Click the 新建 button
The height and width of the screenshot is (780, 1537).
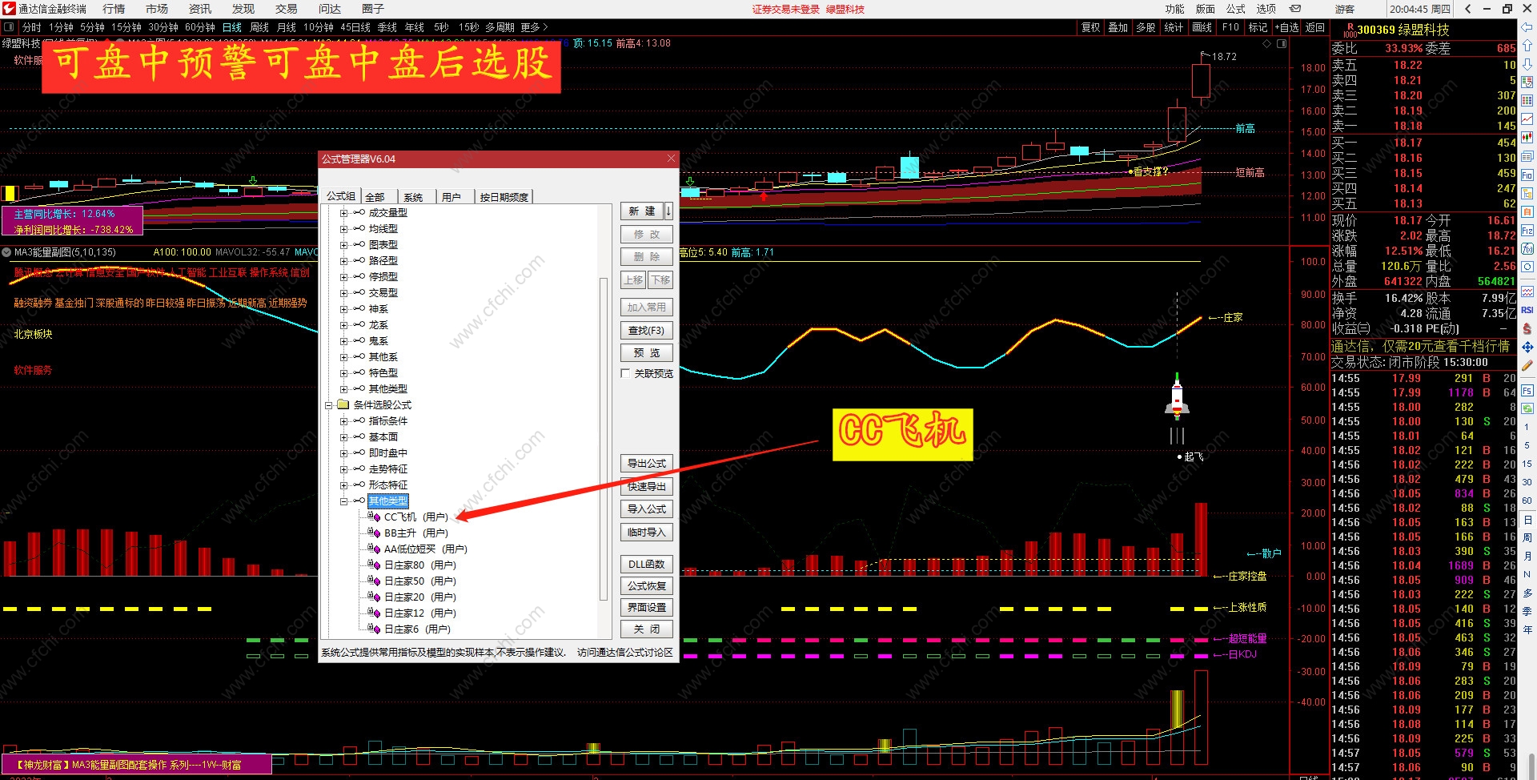642,211
